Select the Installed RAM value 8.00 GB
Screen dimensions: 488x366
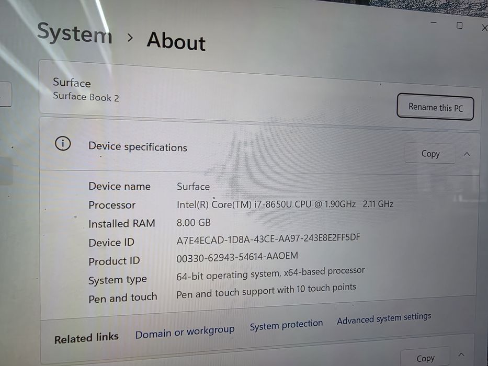coord(194,223)
